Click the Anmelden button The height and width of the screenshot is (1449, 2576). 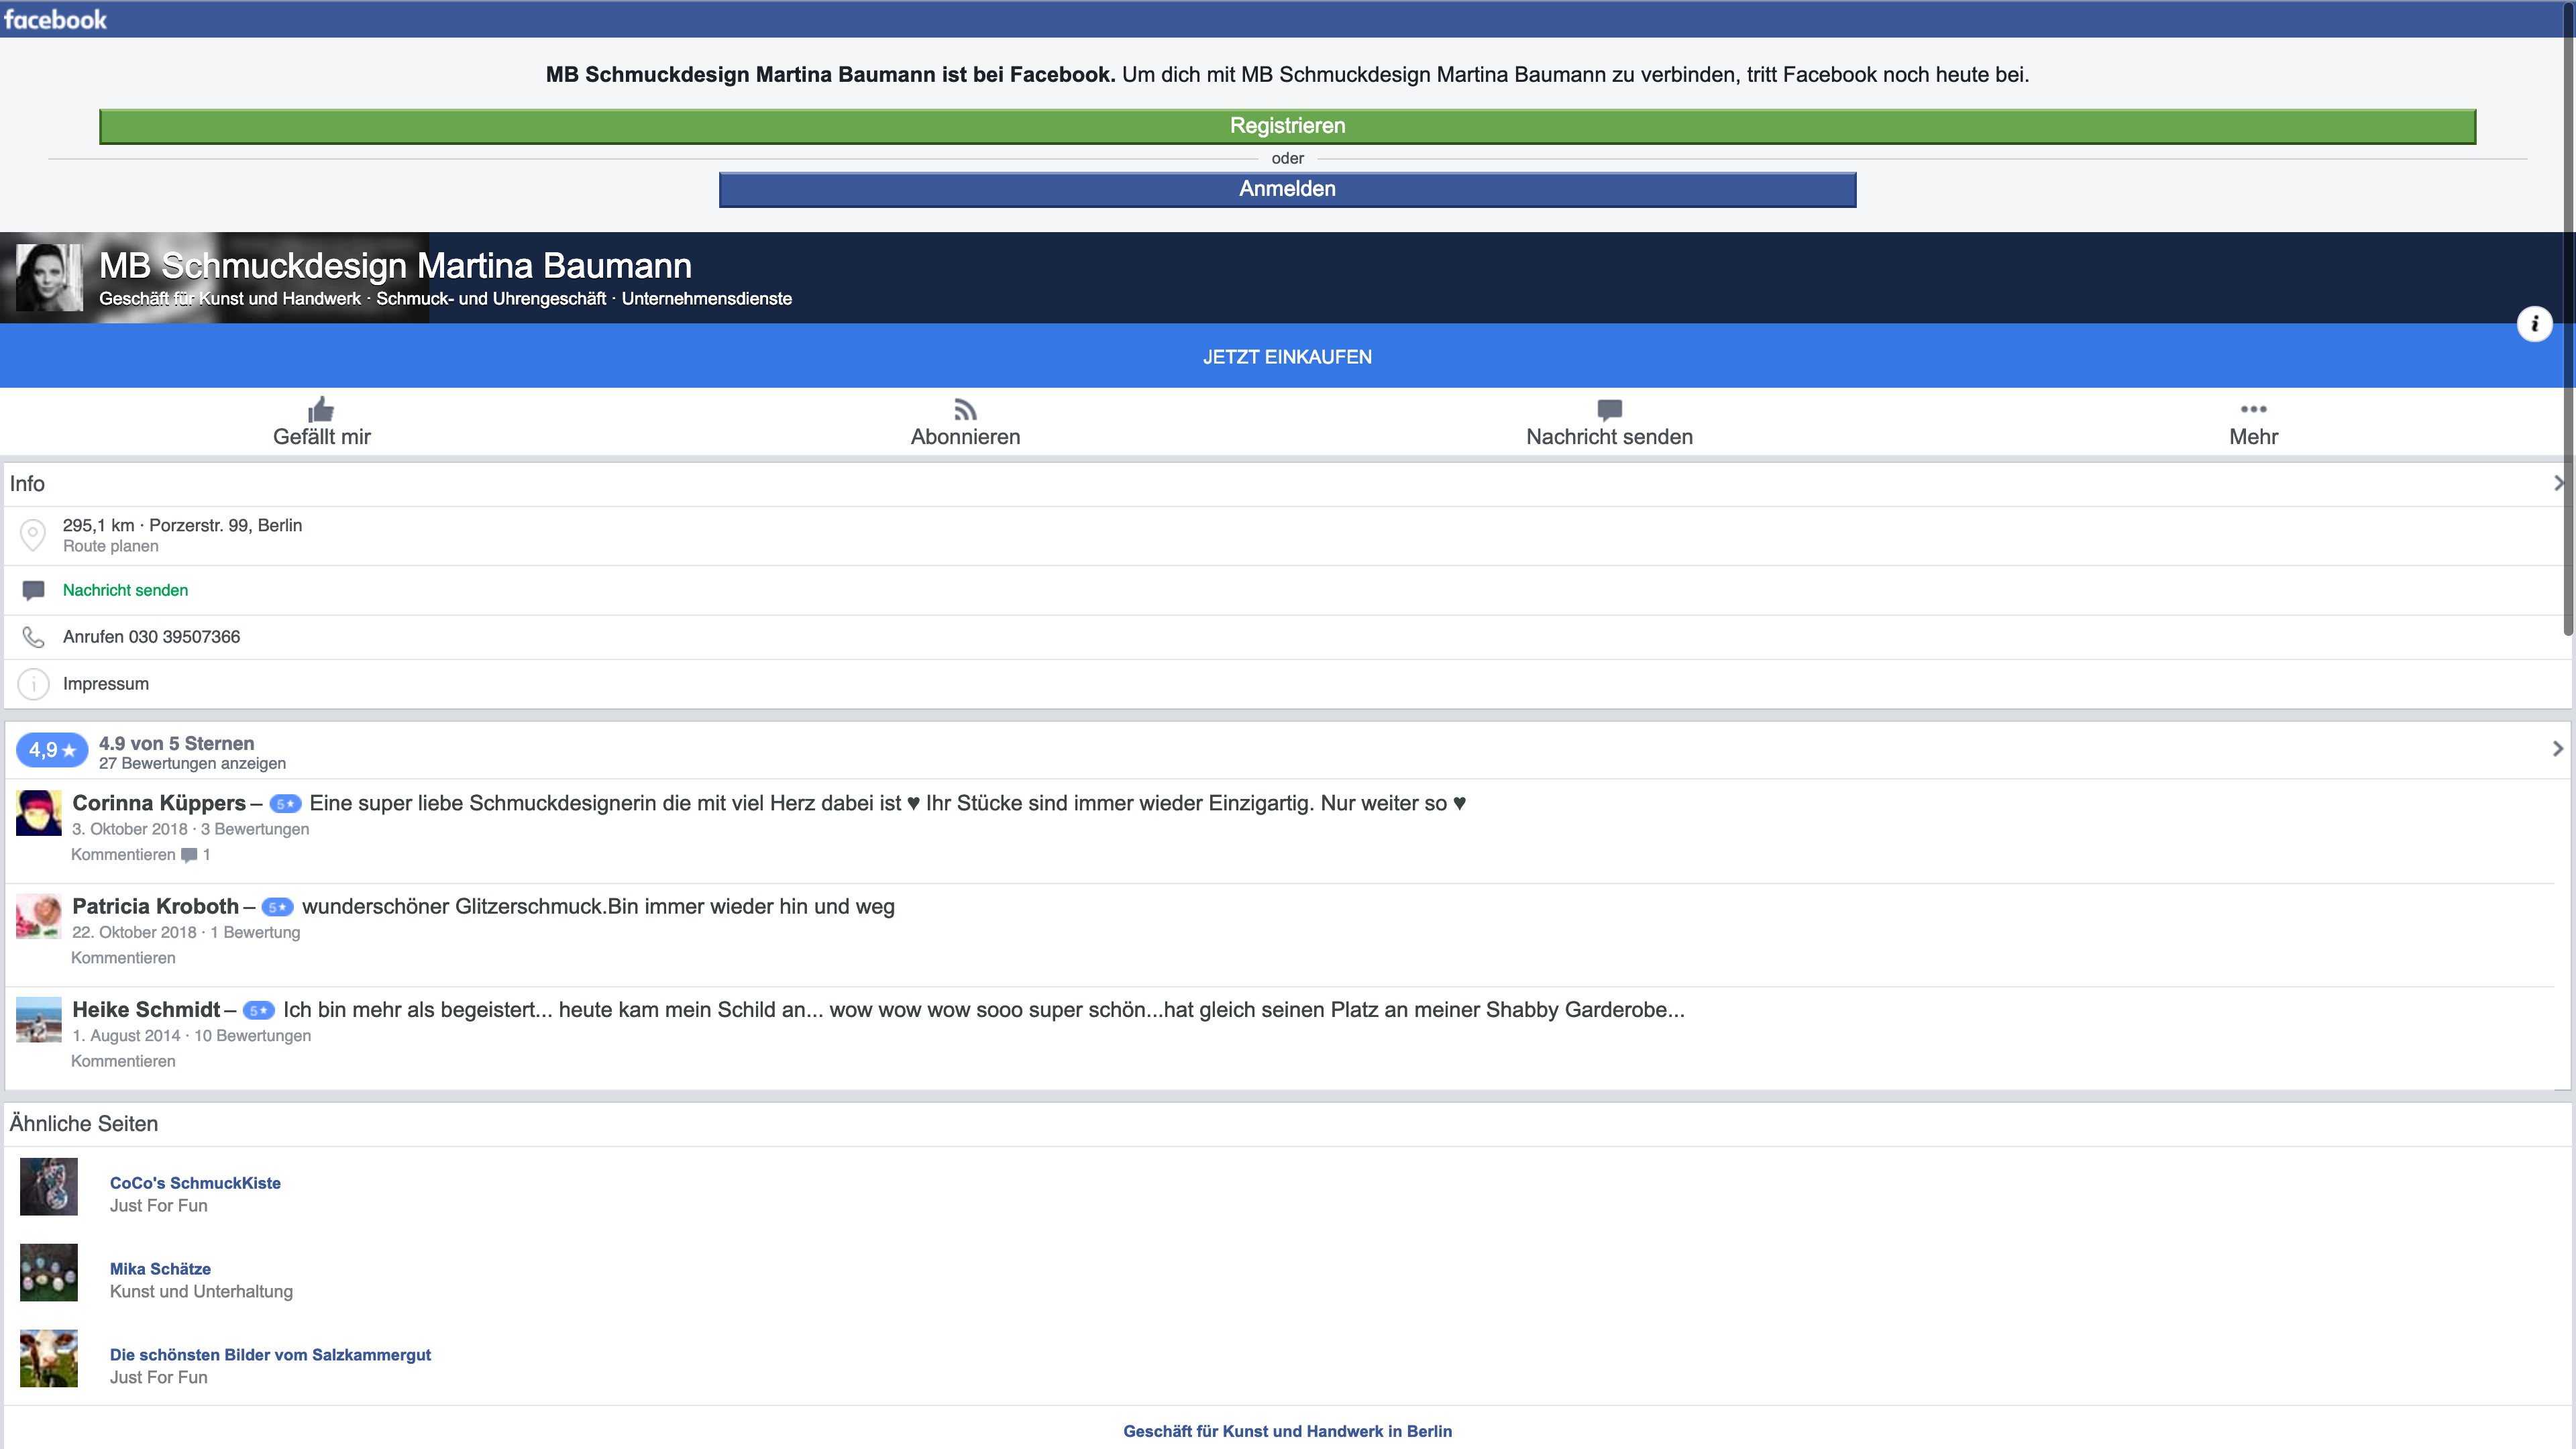(1287, 189)
